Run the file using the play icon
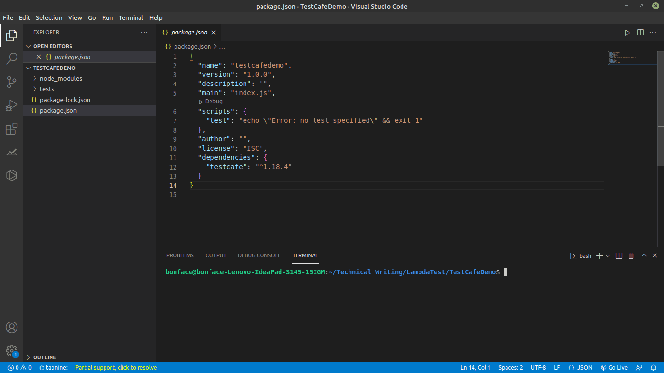Image resolution: width=664 pixels, height=373 pixels. coord(627,33)
